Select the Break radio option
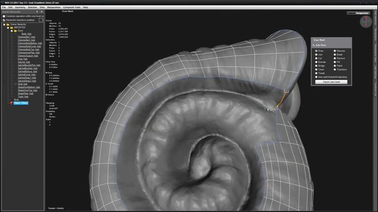378x212 pixels. coord(335,55)
